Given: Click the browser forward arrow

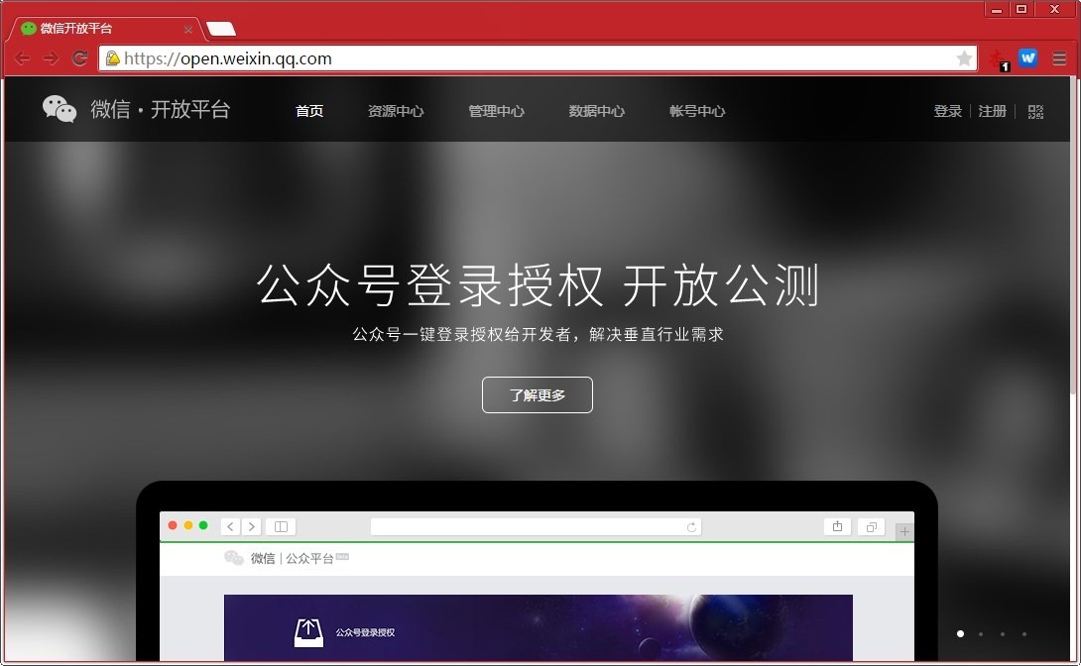Looking at the screenshot, I should click(51, 58).
